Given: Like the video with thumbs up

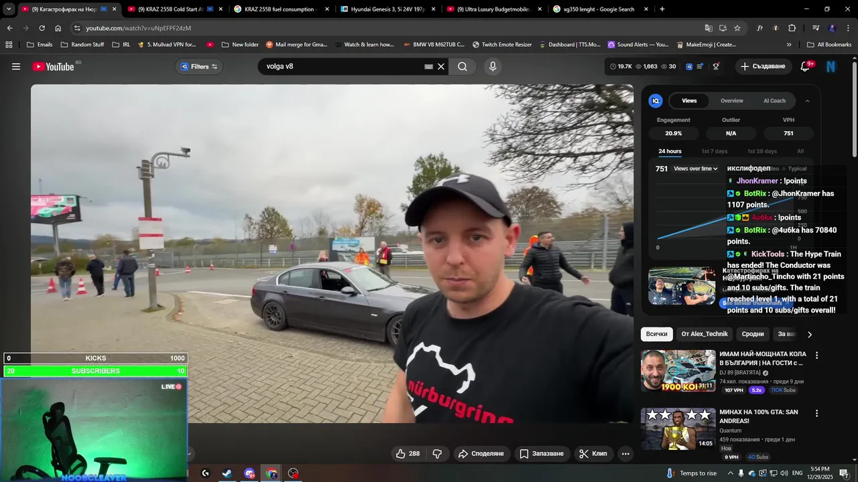Looking at the screenshot, I should (x=408, y=453).
